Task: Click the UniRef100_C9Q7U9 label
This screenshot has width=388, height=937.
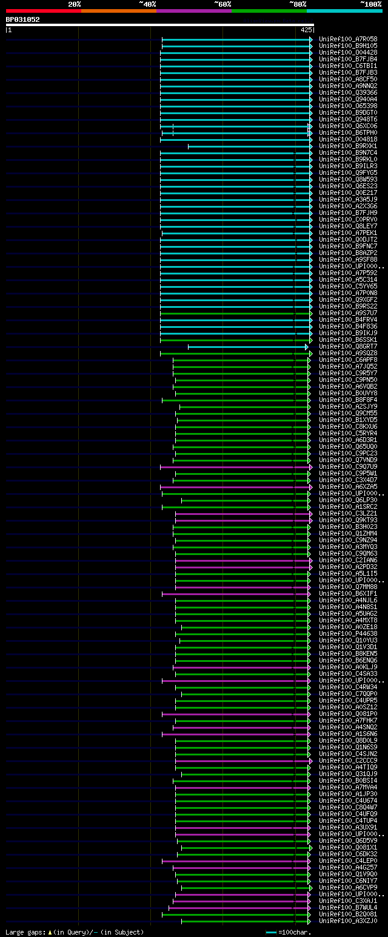Action: click(x=348, y=466)
